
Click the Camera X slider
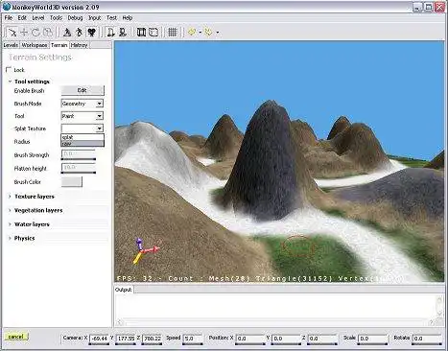99,344
